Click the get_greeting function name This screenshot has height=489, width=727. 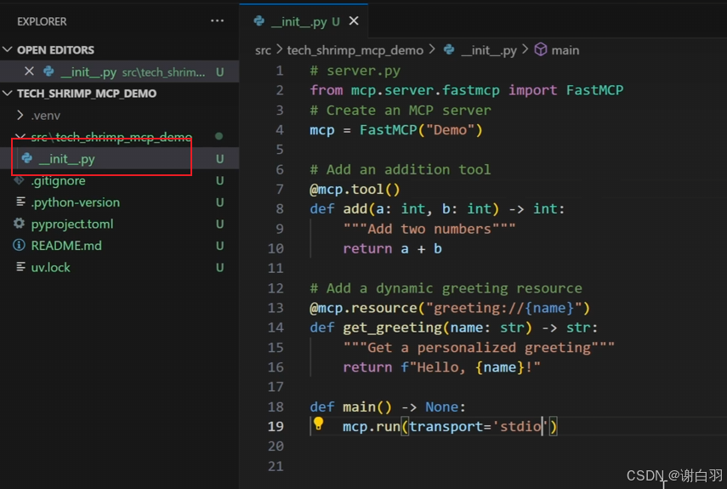393,327
